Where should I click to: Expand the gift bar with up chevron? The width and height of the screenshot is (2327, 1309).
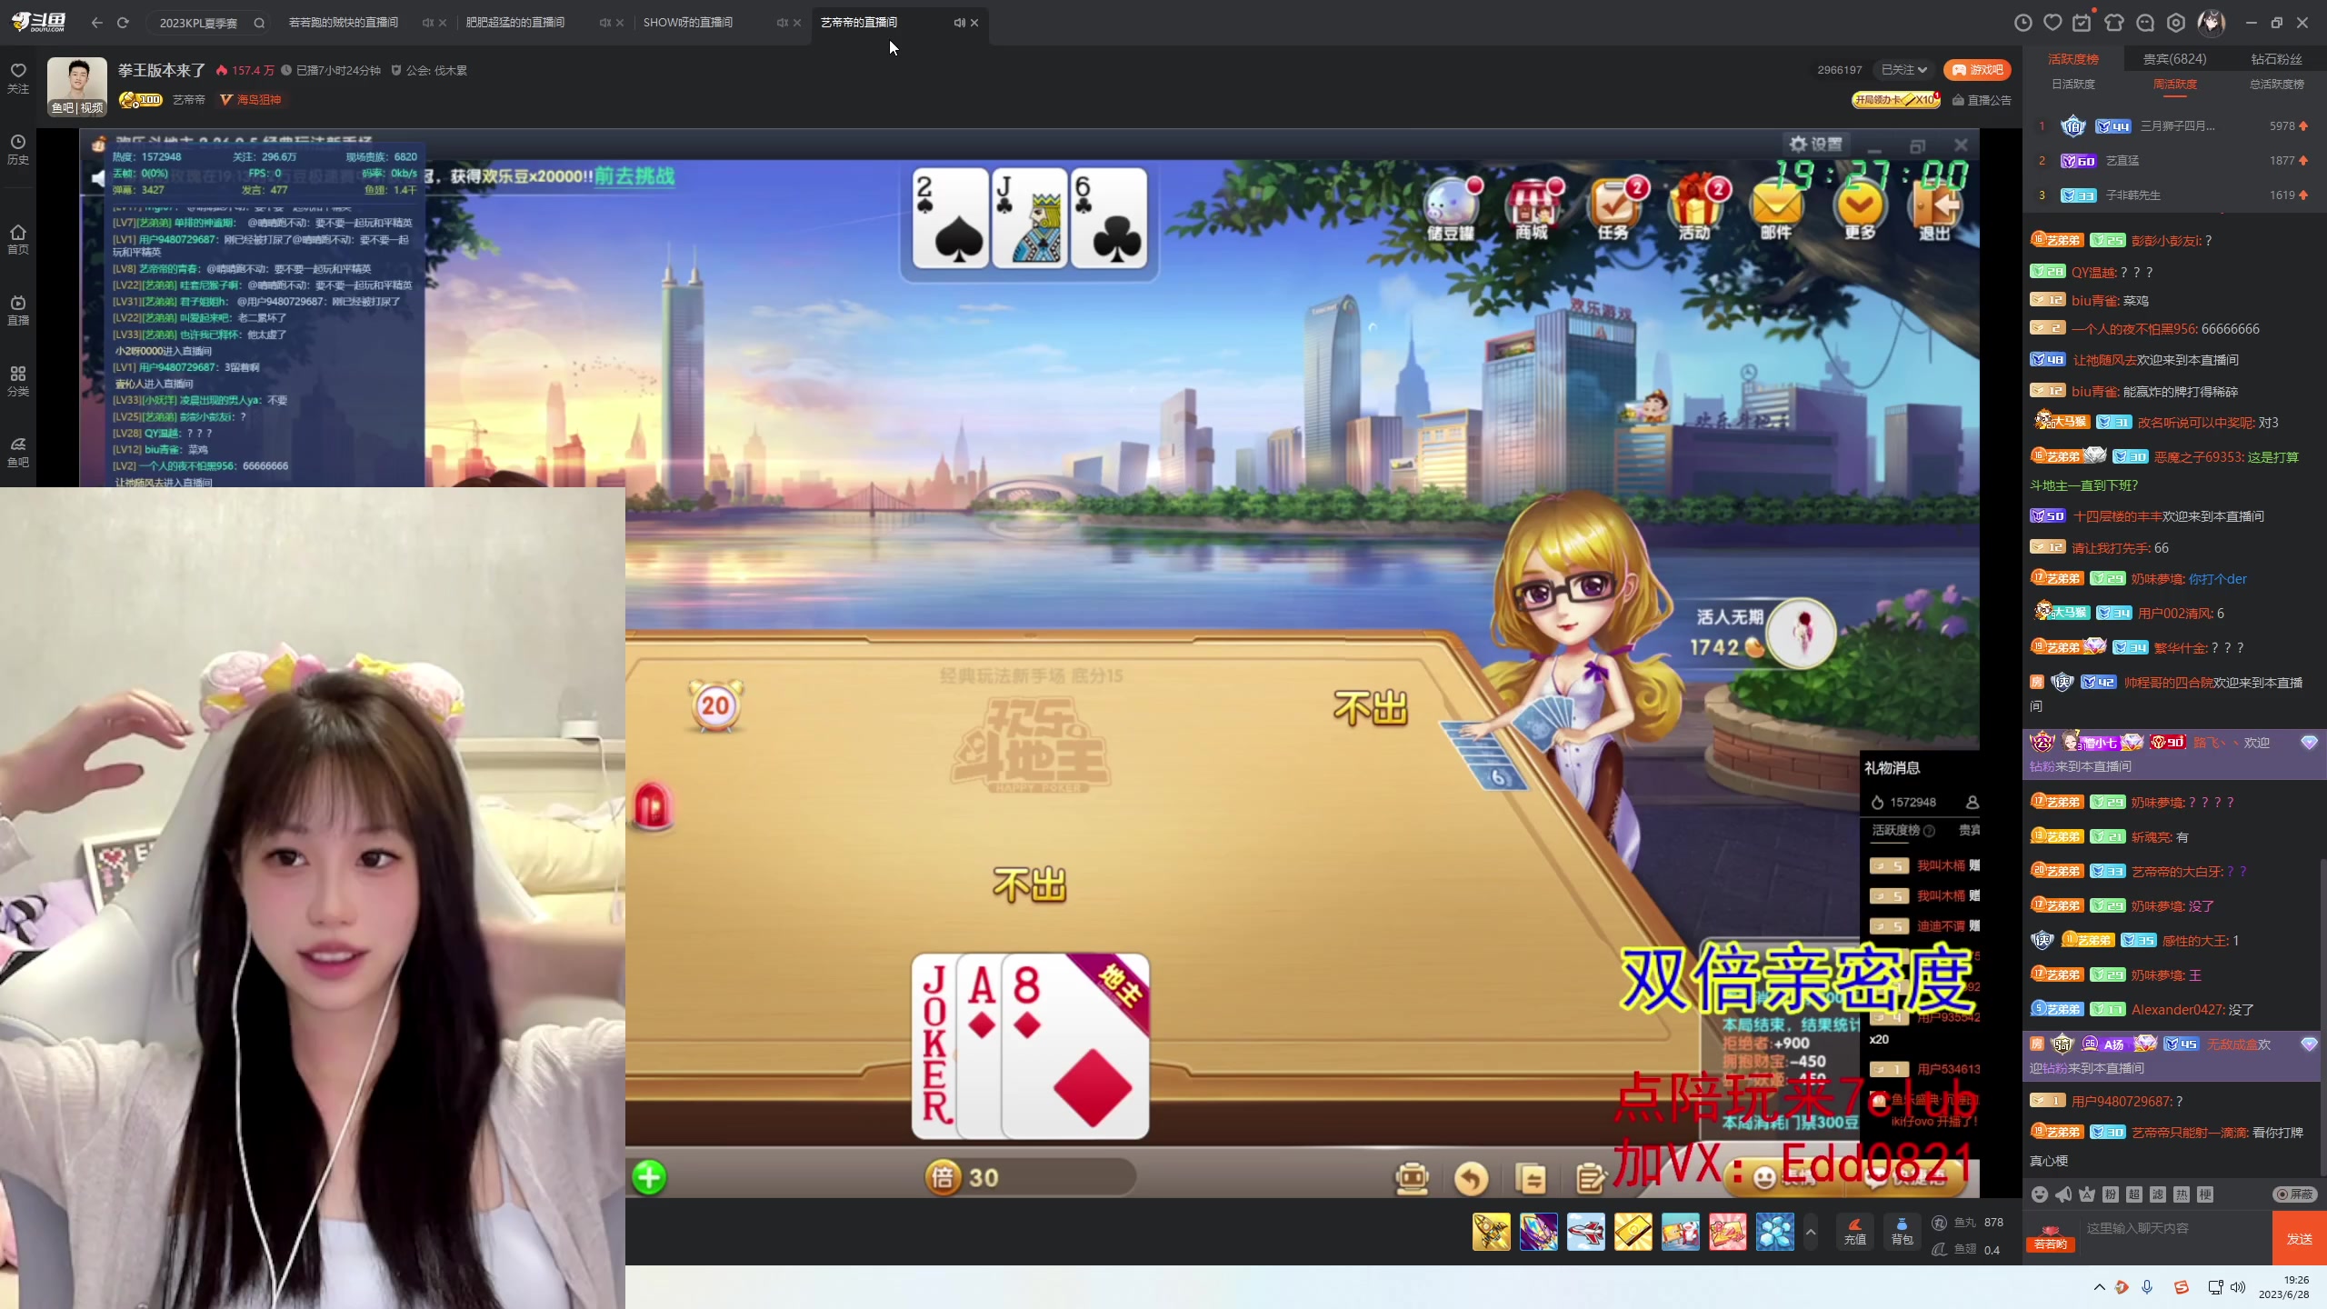point(1811,1233)
